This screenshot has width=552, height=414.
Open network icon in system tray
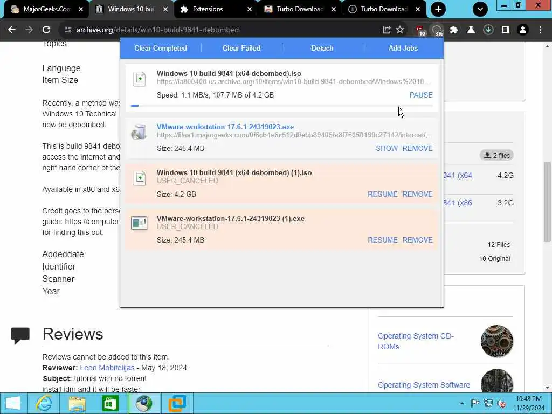coord(488,403)
